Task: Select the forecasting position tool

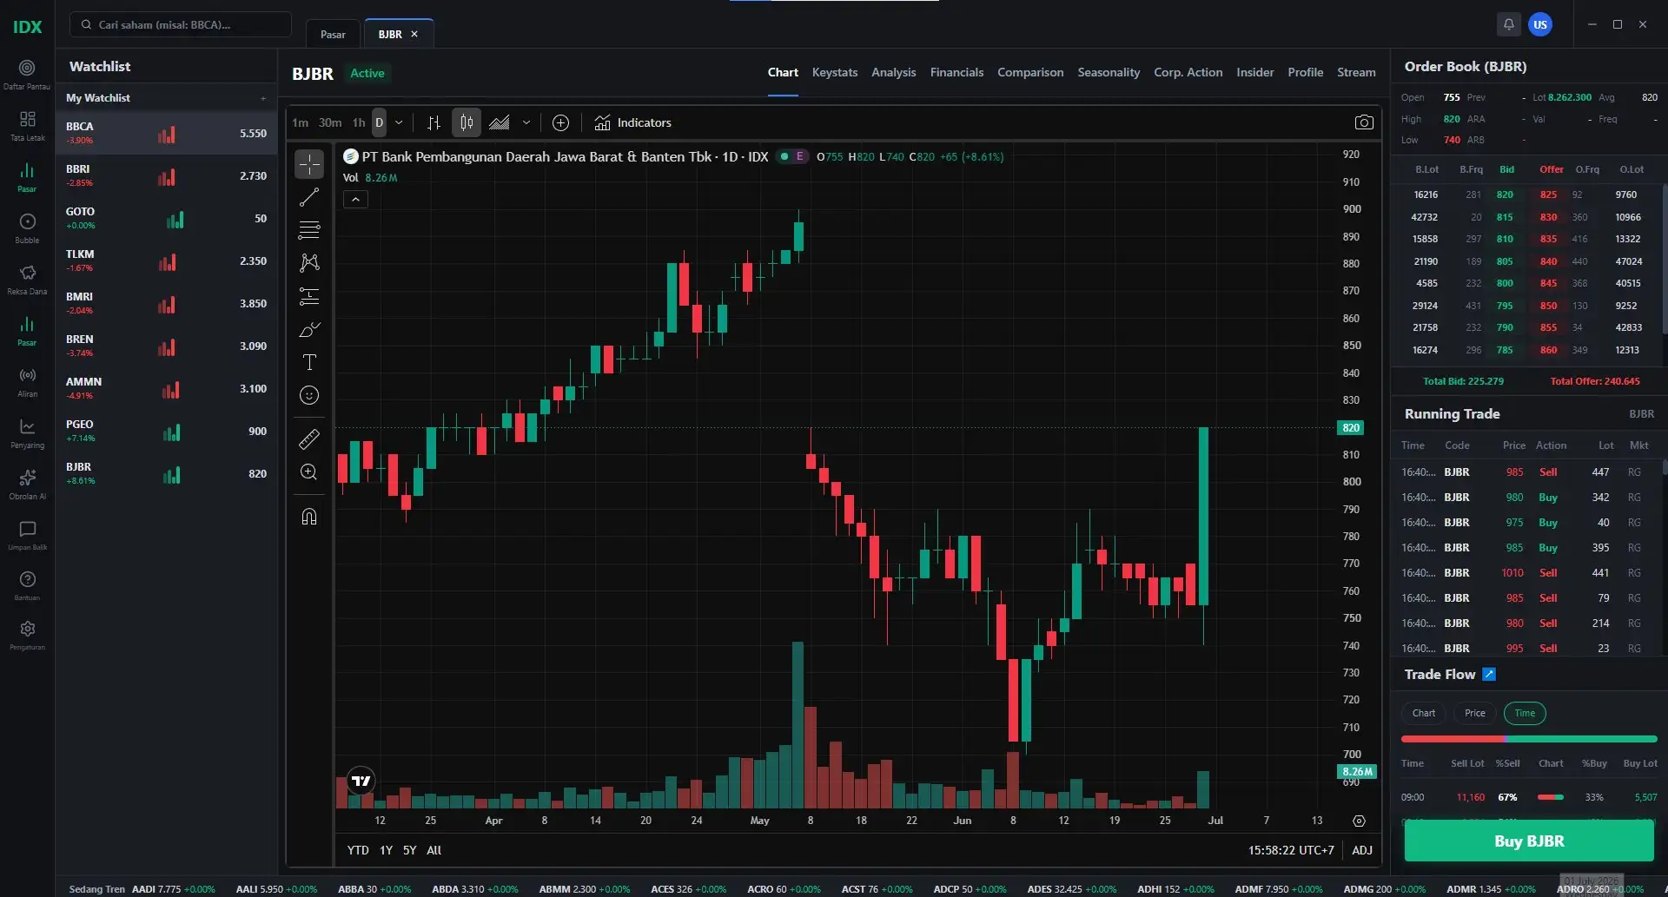Action: pyautogui.click(x=309, y=296)
